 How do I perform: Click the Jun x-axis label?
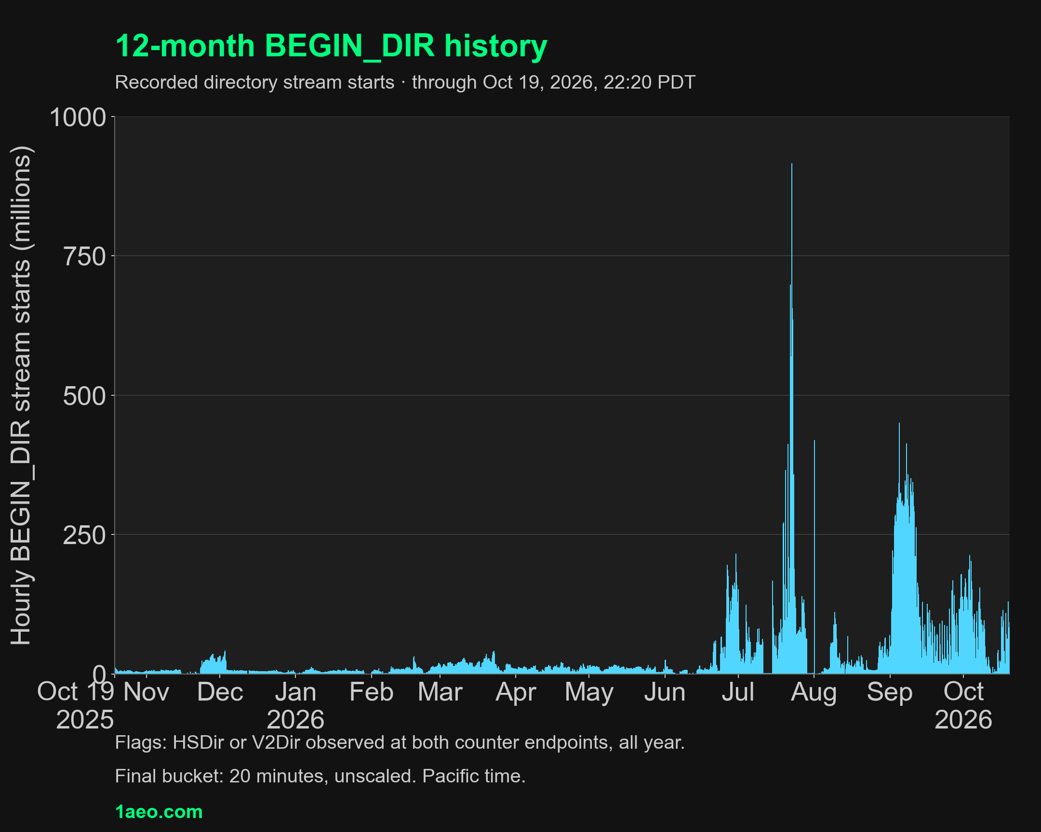click(665, 692)
